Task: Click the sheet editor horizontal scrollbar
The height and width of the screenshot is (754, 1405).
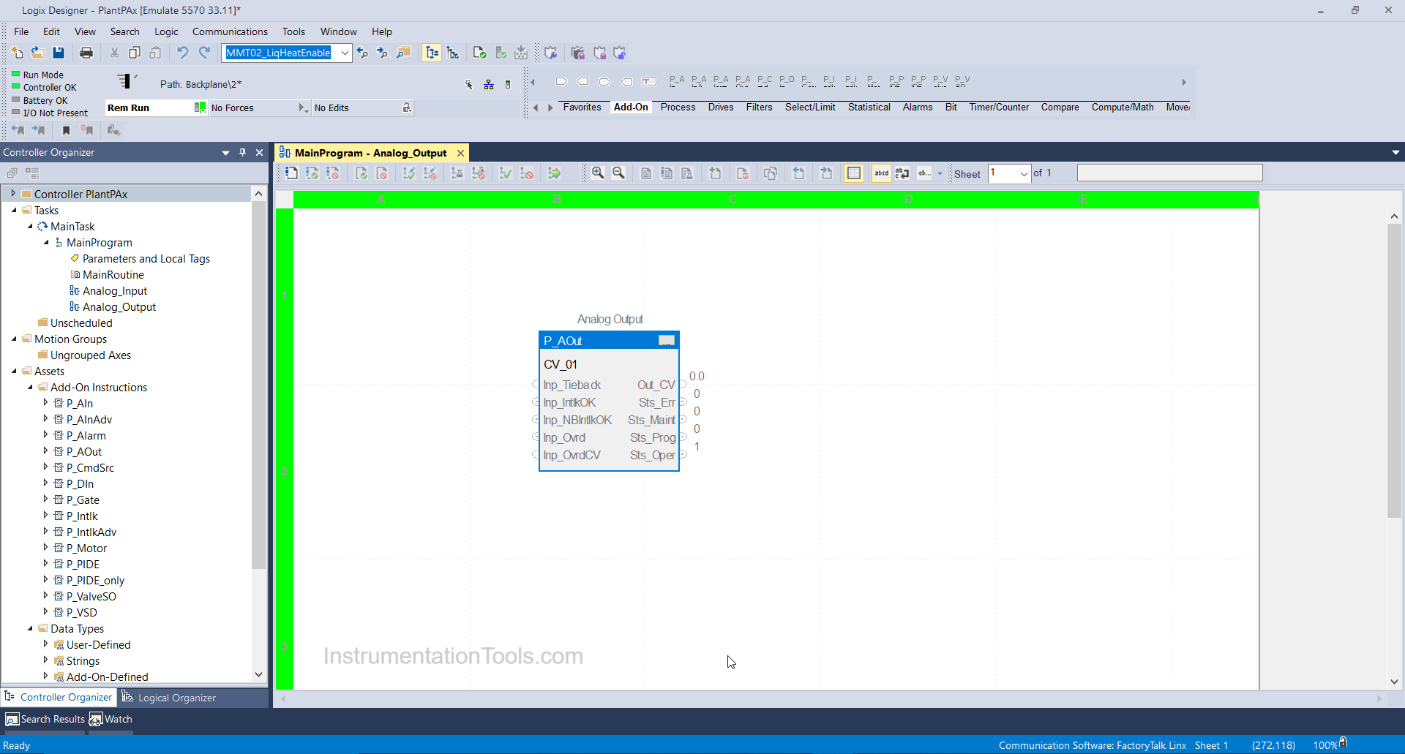Action: (832, 698)
